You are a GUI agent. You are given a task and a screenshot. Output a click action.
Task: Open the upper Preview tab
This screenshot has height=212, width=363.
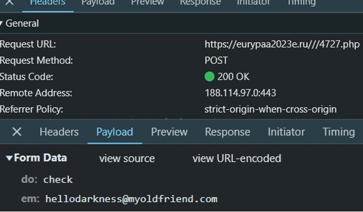(147, 3)
